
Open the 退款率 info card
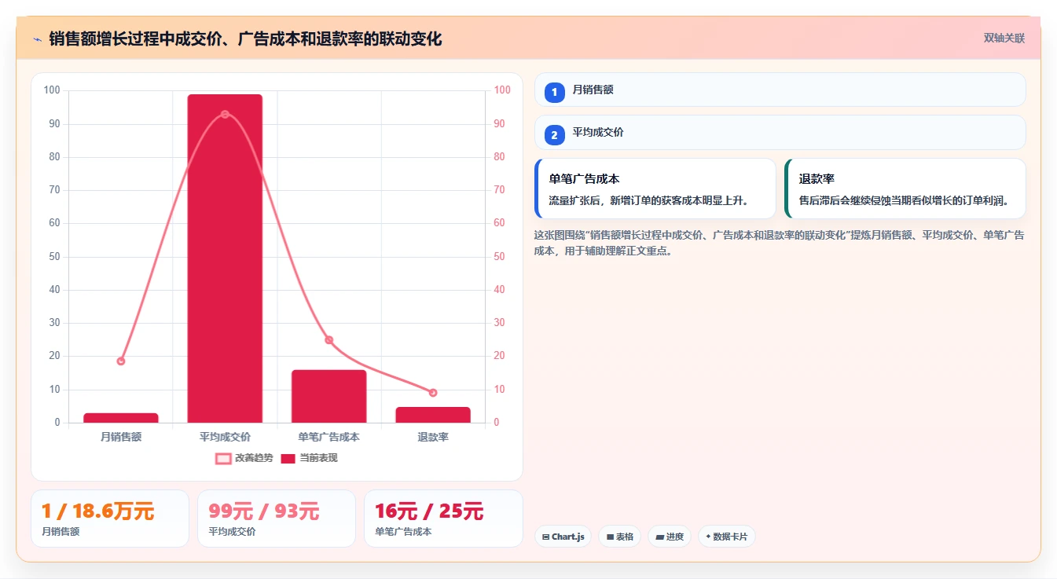pos(905,189)
